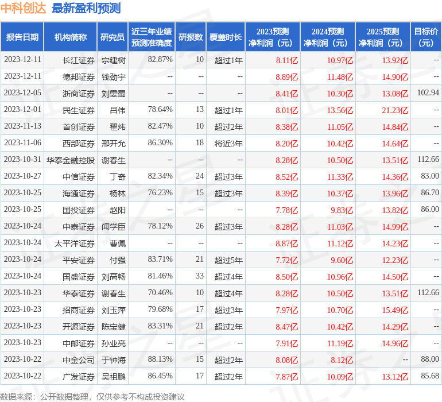Select the 覆盖时长 column header
The image size is (442, 402).
coord(226,37)
